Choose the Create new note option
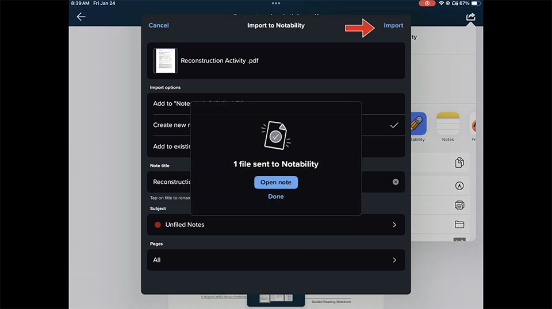The width and height of the screenshot is (552, 309). 276,125
